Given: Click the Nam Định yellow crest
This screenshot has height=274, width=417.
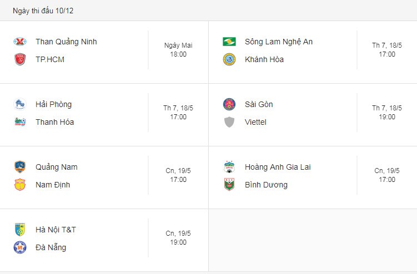Looking at the screenshot, I should (x=20, y=185).
